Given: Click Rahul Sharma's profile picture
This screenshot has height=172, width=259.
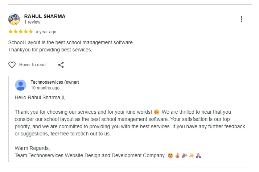Looking at the screenshot, I should (14, 19).
